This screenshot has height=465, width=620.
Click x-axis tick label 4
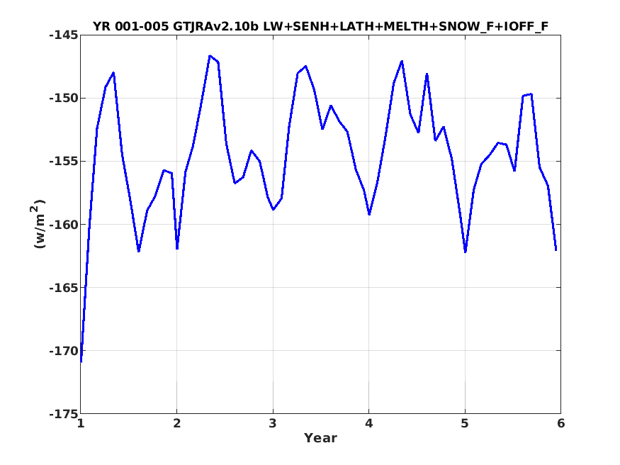click(369, 424)
